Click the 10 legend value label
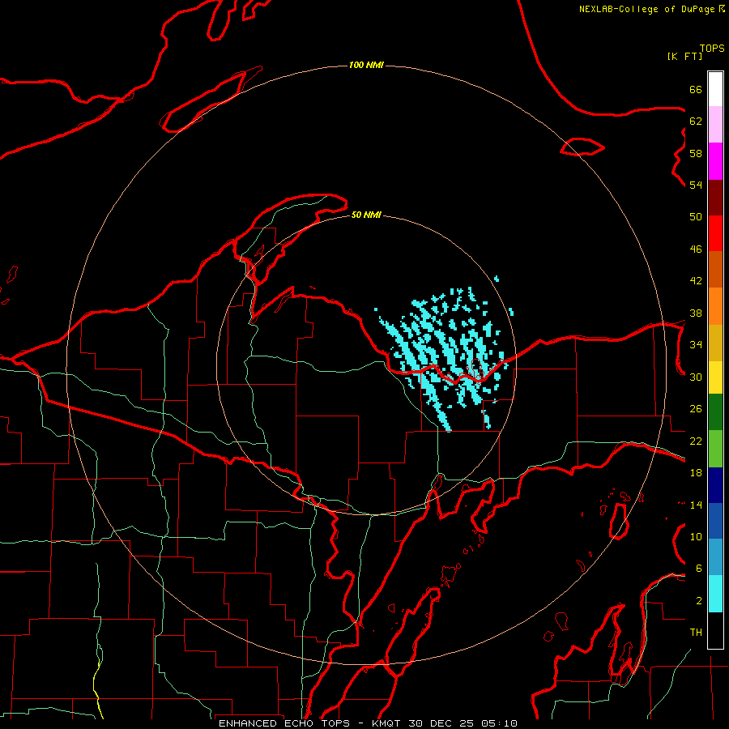This screenshot has height=729, width=729. tap(696, 536)
